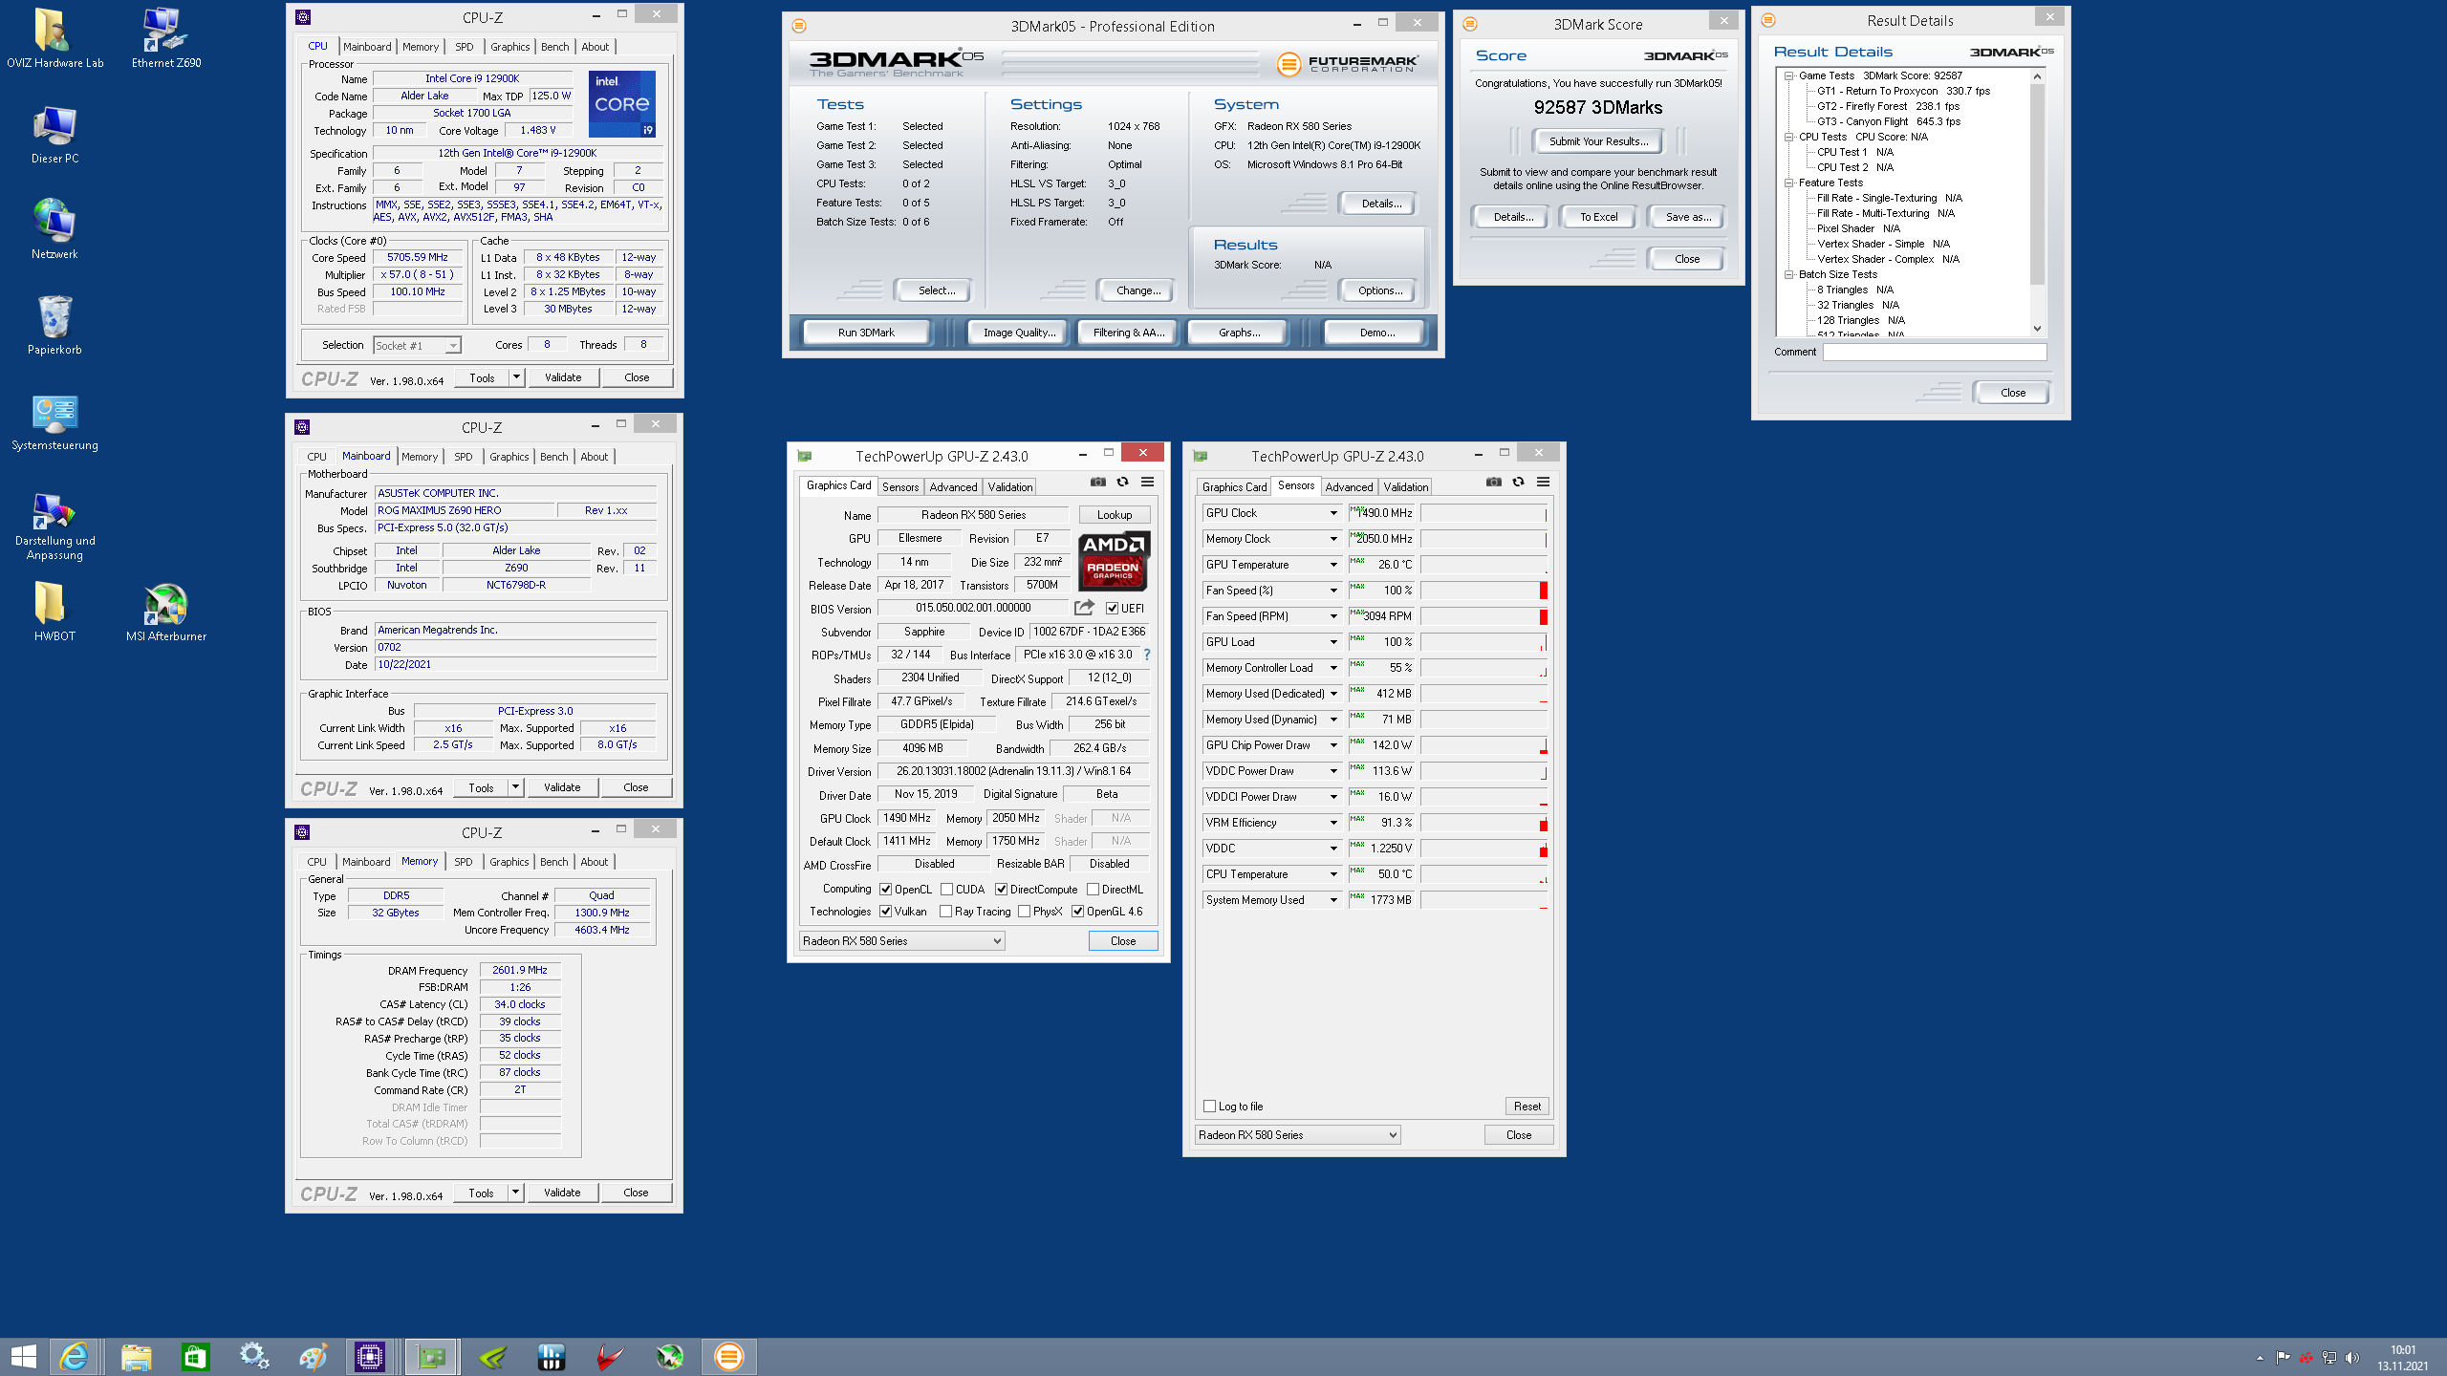This screenshot has height=1376, width=2447.
Task: Click the GPU-Z screenshot camera icon in Graphics Card window
Action: (x=1098, y=482)
